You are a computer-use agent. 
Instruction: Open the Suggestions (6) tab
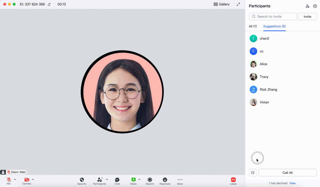click(274, 26)
